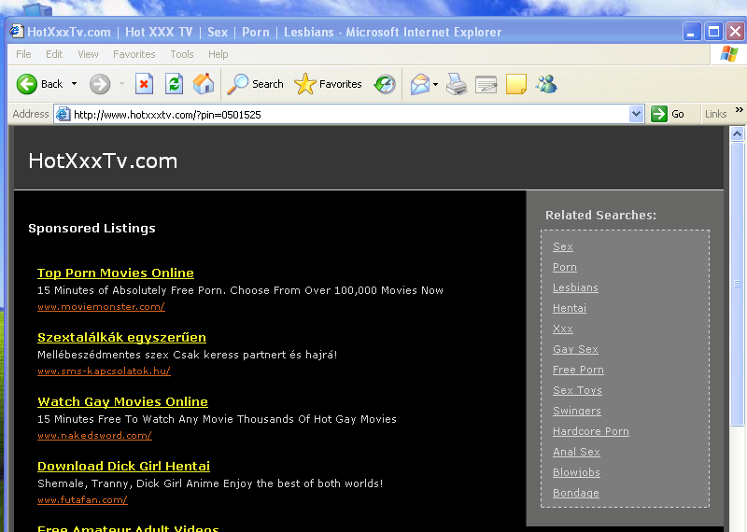Viewport: 747px width, 532px height.
Task: Open the www.futafan.com/ link
Action: pos(82,499)
